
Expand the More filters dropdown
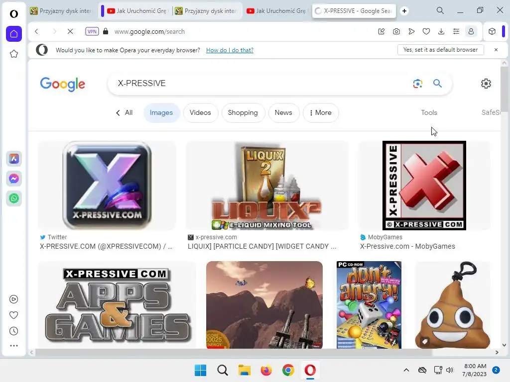321,113
